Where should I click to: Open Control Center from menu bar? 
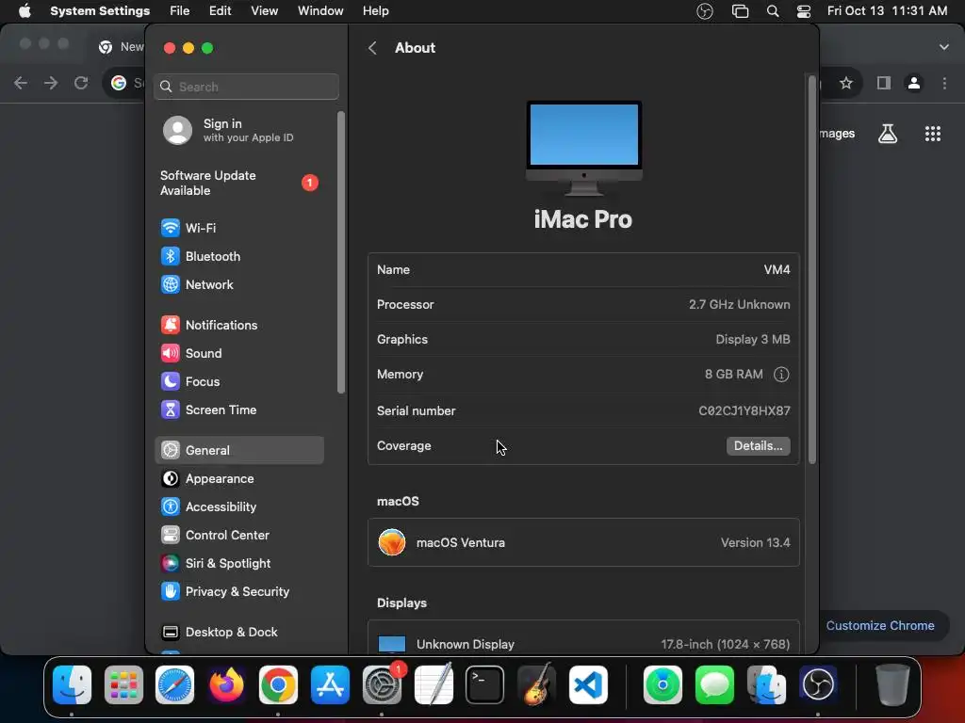coord(803,11)
